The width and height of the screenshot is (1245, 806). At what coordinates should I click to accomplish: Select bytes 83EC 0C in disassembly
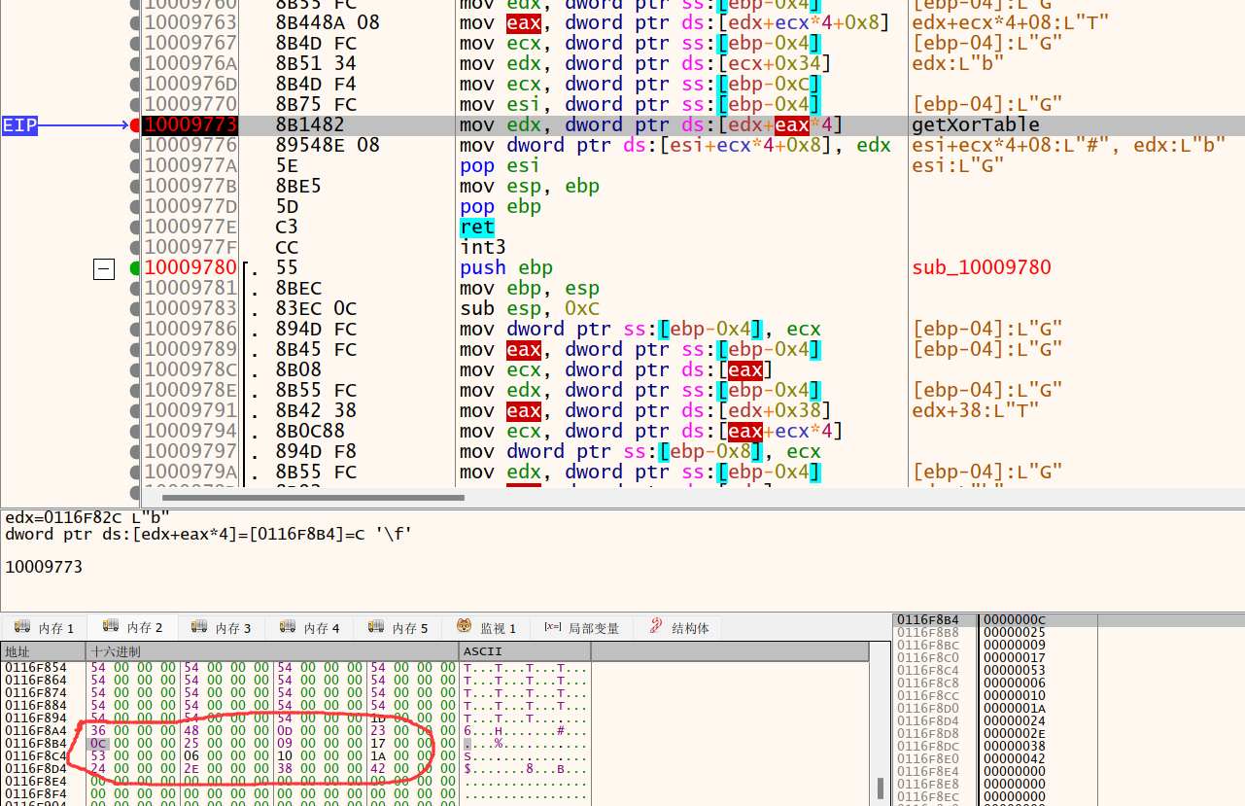pos(316,309)
